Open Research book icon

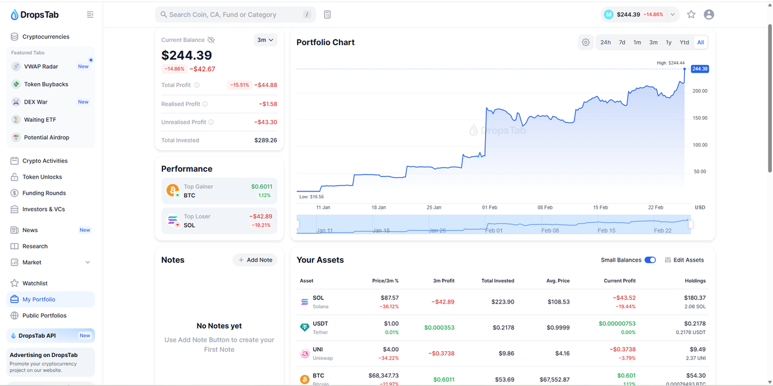coord(14,246)
